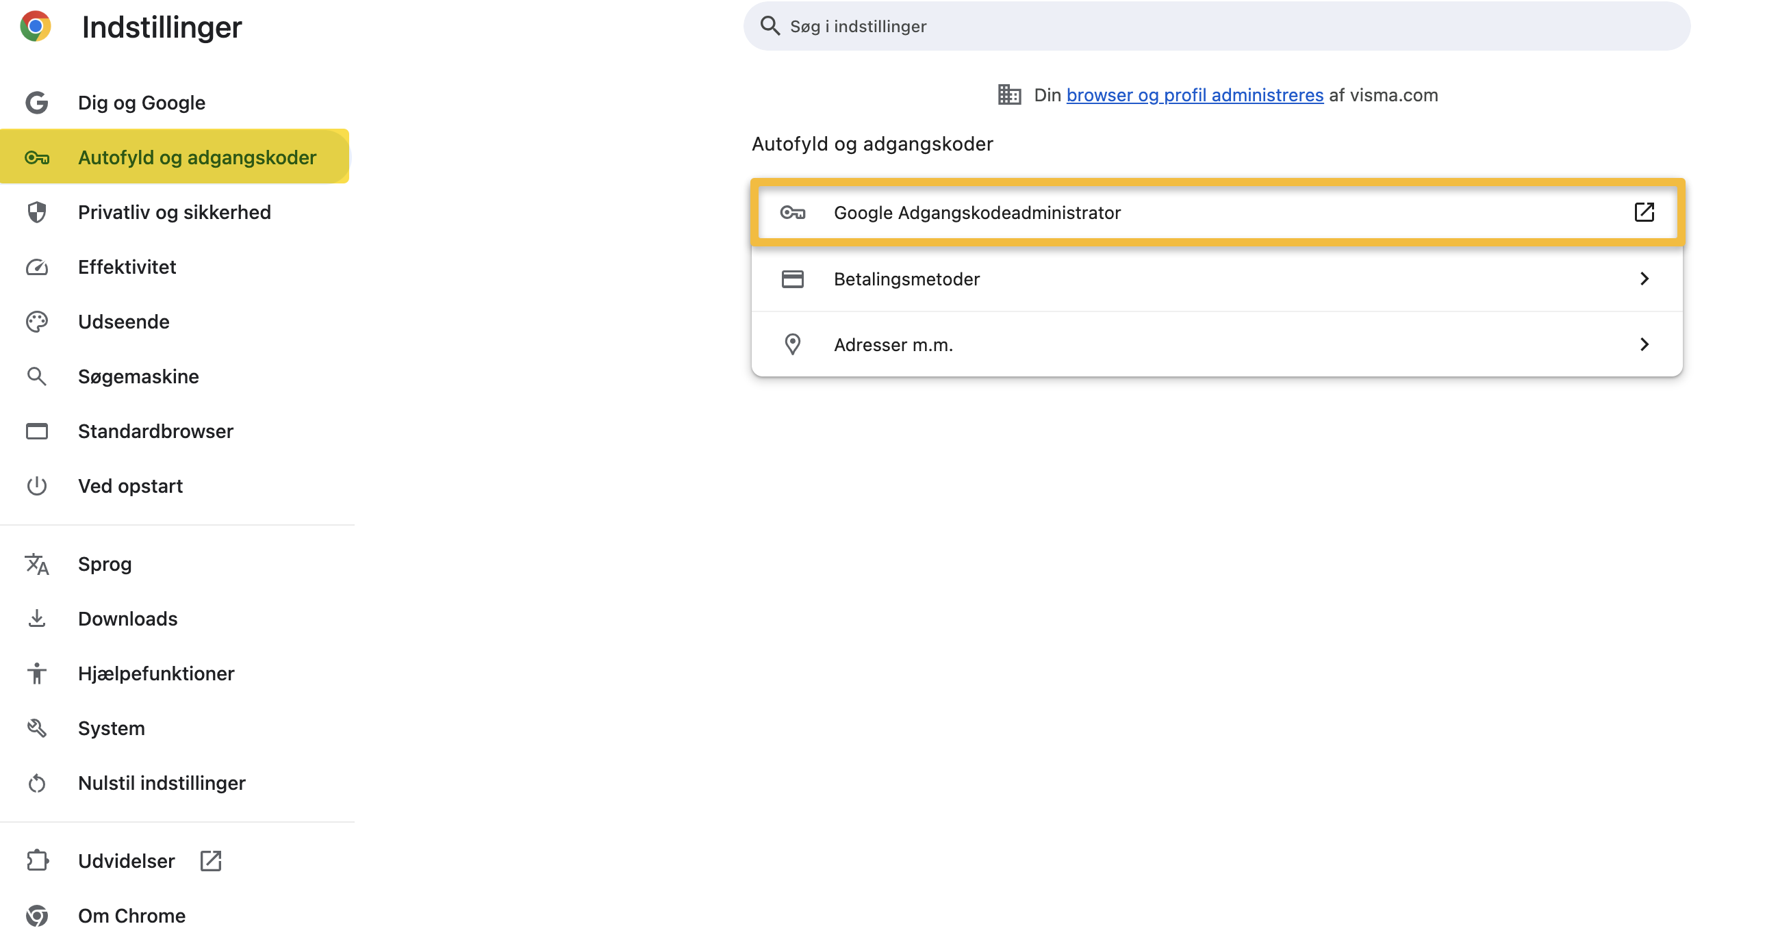Expand the Adresser m.m. section
Screen dimensions: 1791x950
pos(1644,344)
